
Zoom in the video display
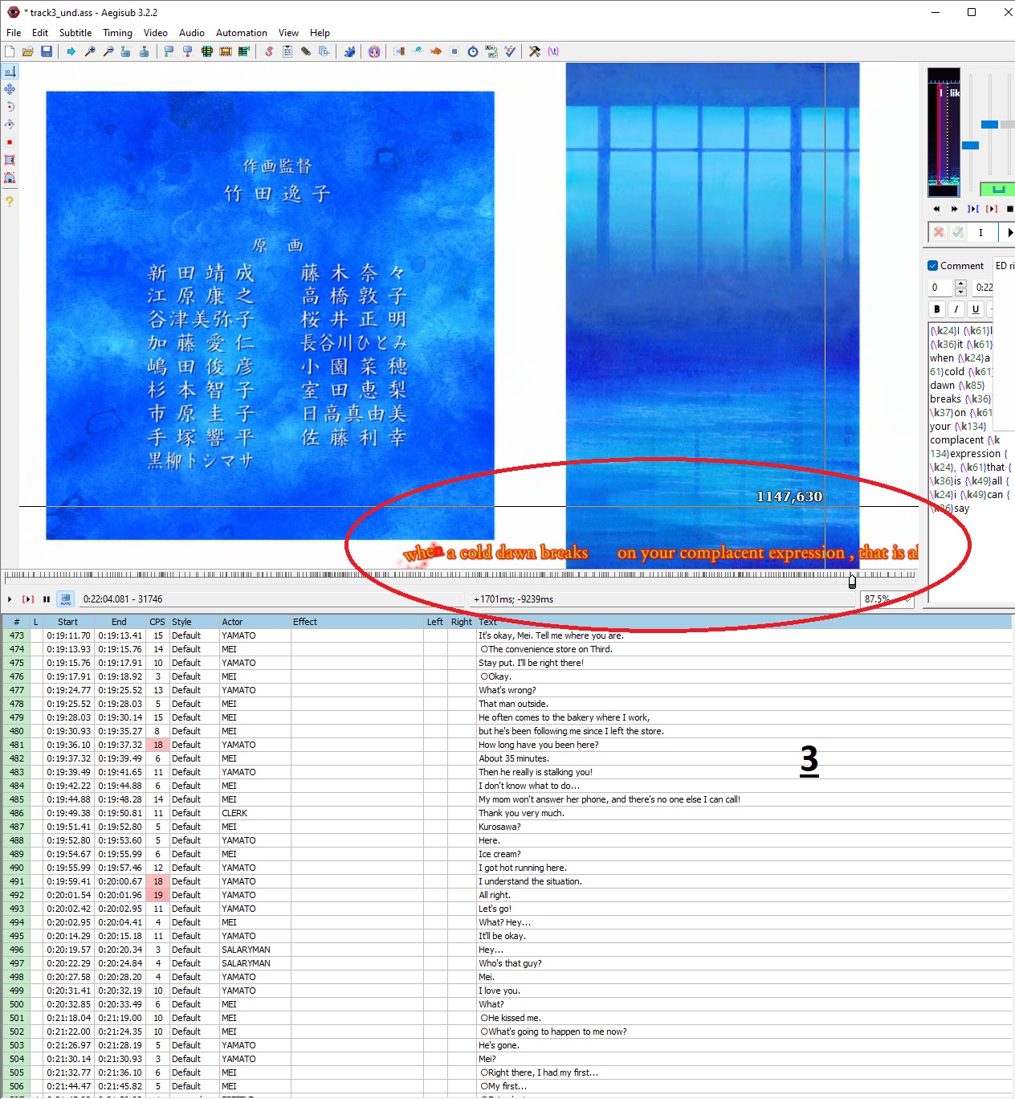(x=90, y=51)
